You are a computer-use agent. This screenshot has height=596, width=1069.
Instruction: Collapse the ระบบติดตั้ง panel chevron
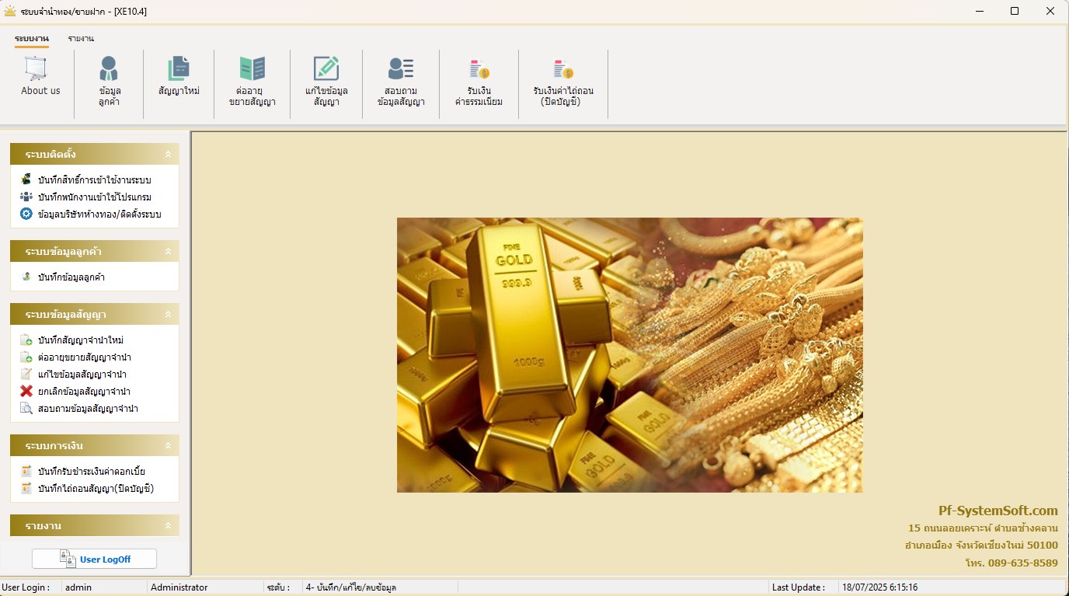(x=168, y=155)
